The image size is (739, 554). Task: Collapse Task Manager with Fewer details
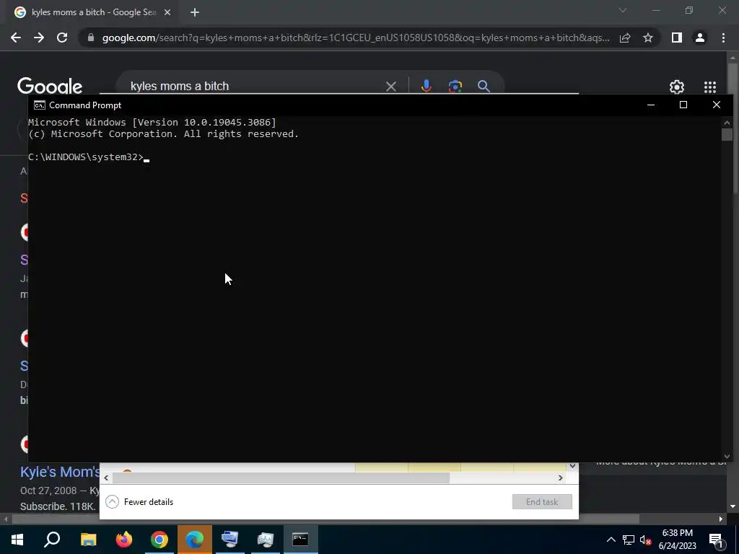pos(139,502)
